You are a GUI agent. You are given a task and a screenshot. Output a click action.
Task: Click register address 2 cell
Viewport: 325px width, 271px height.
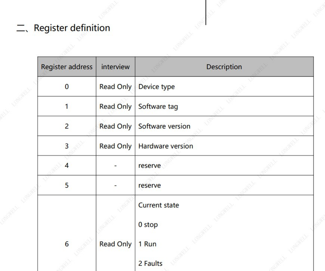click(x=67, y=126)
